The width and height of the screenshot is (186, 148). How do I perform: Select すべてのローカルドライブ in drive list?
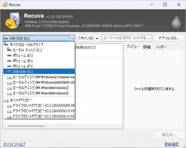39,45
